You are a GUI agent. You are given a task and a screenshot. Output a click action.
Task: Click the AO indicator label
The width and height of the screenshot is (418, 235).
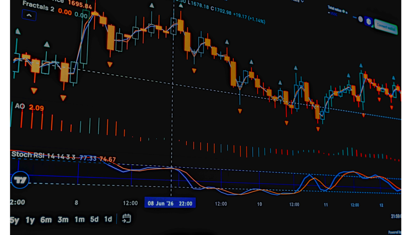click(x=20, y=106)
